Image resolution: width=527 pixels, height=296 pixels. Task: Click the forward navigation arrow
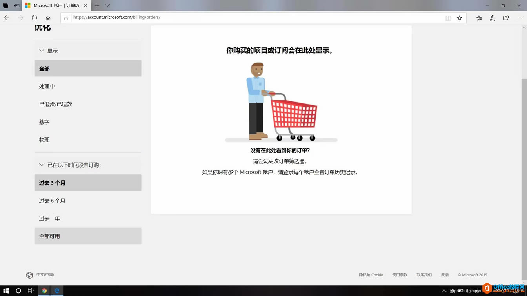coord(20,18)
